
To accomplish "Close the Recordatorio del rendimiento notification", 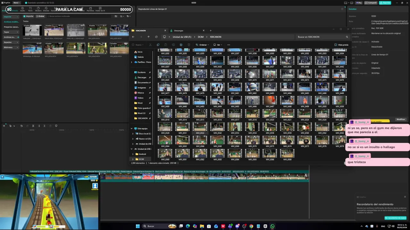I will coord(405,197).
